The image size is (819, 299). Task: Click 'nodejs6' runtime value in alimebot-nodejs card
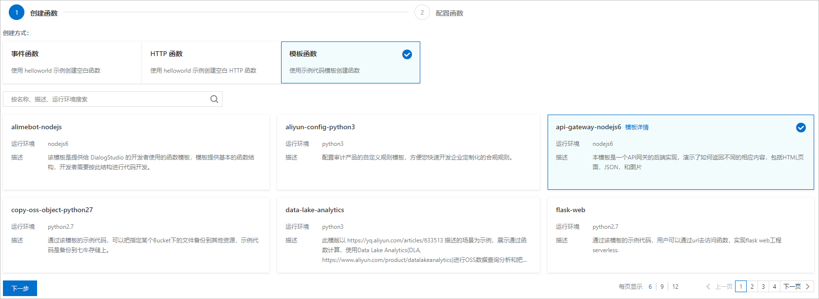[x=58, y=144]
